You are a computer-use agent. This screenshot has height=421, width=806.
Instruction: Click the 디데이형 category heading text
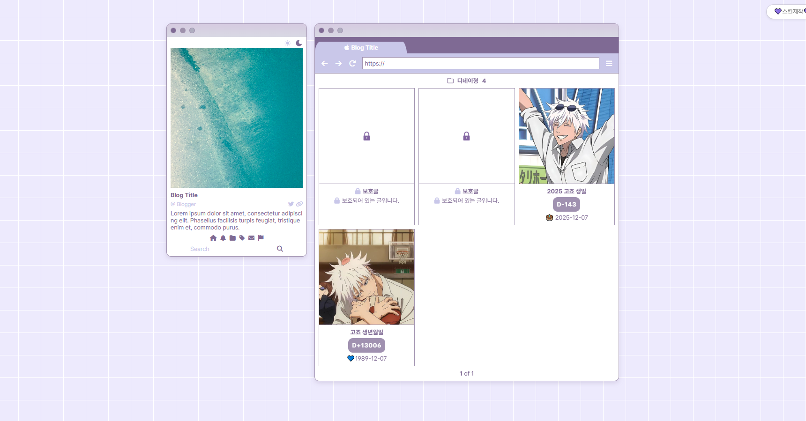(468, 81)
